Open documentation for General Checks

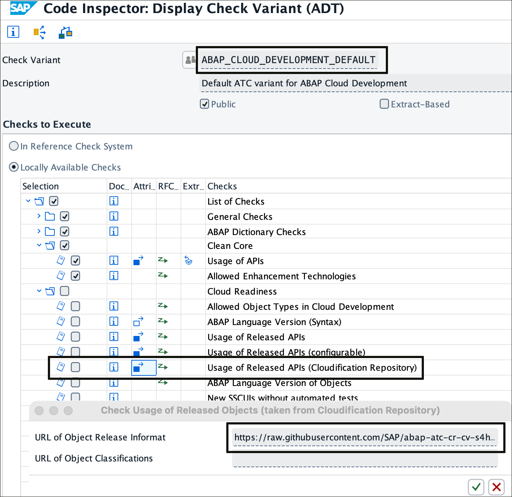pyautogui.click(x=114, y=216)
